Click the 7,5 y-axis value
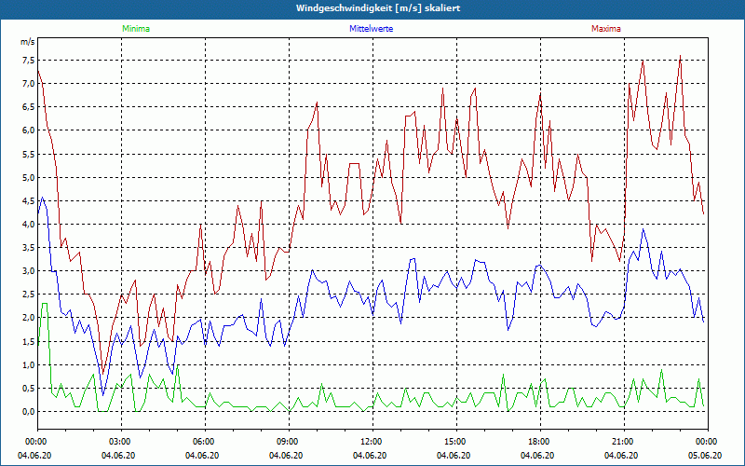The image size is (745, 466). [x=28, y=61]
